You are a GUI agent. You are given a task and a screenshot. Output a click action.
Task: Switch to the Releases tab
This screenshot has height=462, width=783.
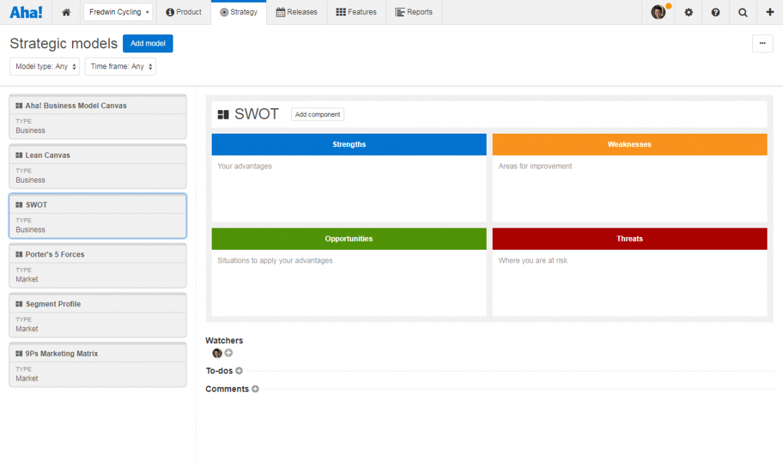pos(296,12)
